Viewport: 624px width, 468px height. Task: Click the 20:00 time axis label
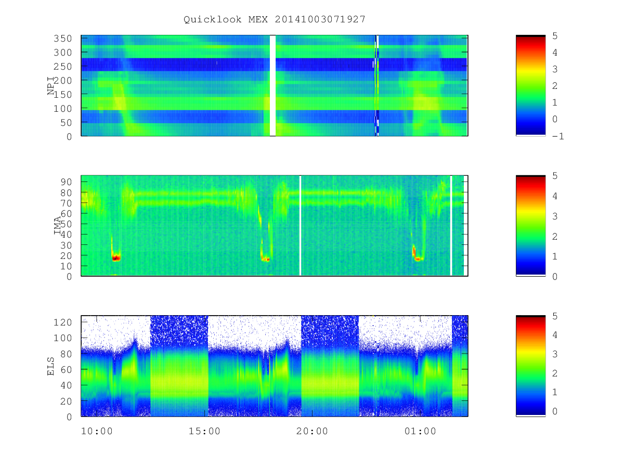click(313, 431)
